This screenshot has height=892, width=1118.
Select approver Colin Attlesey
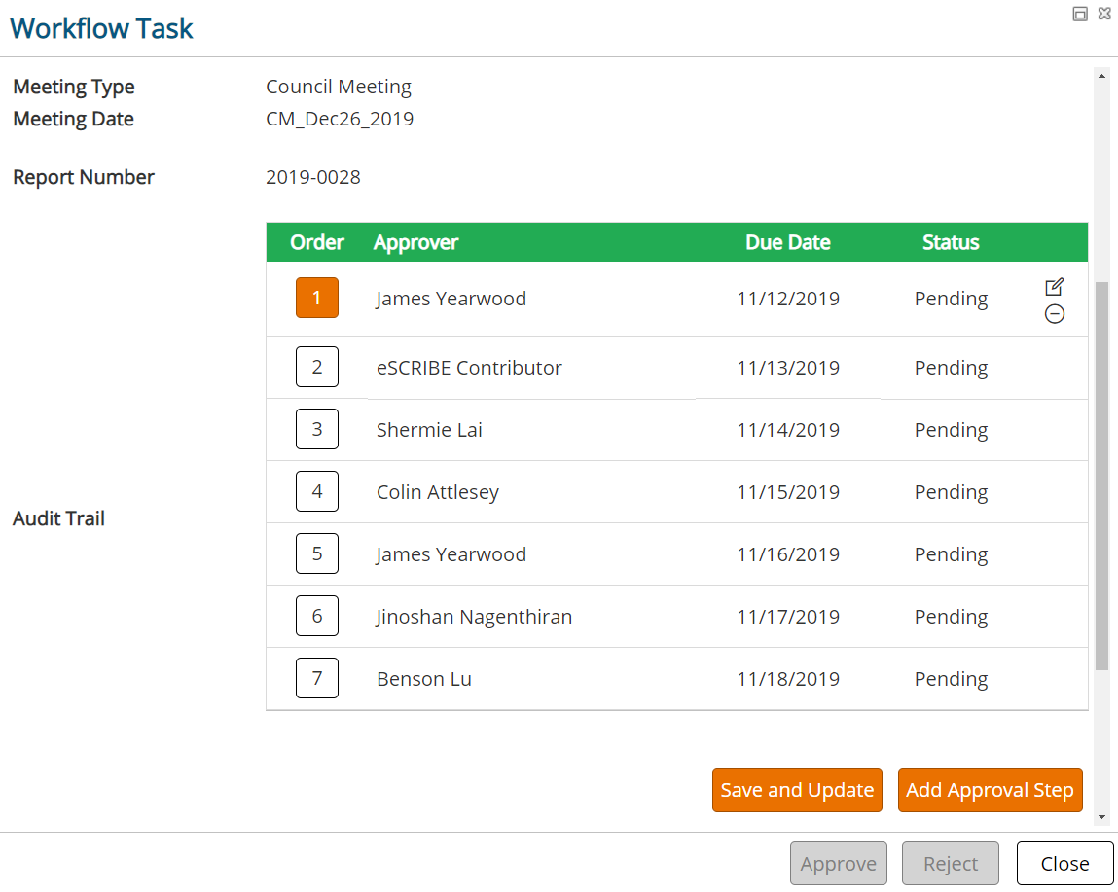point(438,492)
